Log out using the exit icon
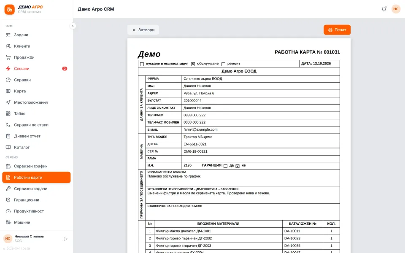Image resolution: width=405 pixels, height=253 pixels. 66,239
